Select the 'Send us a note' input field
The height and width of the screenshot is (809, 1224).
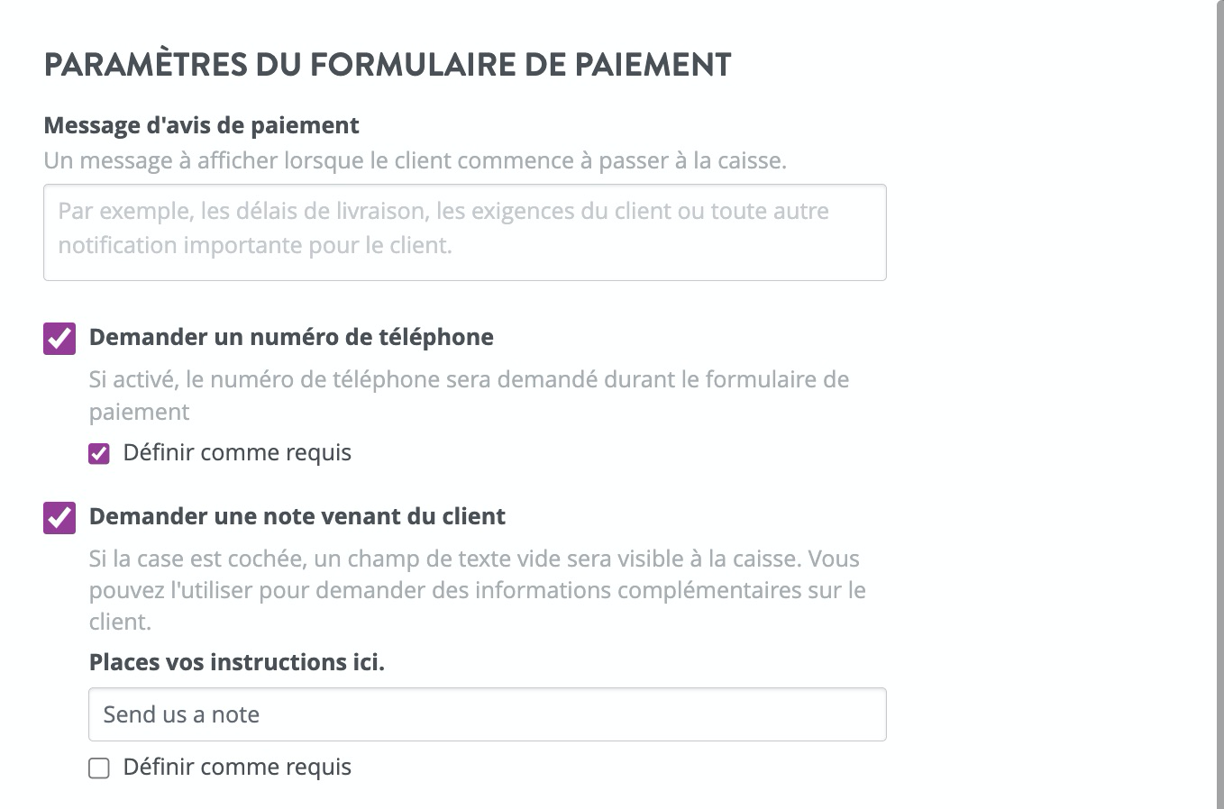click(x=487, y=714)
